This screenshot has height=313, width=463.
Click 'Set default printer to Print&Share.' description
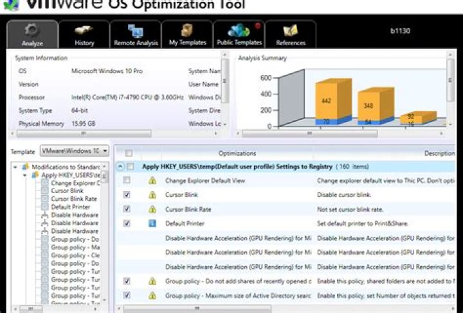[363, 223]
